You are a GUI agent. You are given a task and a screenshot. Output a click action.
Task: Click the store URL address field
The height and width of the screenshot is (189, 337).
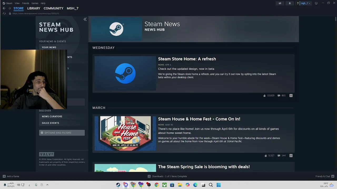[x=36, y=13]
